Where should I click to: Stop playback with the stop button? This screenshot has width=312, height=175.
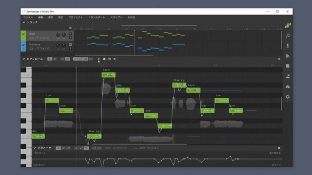104,59
